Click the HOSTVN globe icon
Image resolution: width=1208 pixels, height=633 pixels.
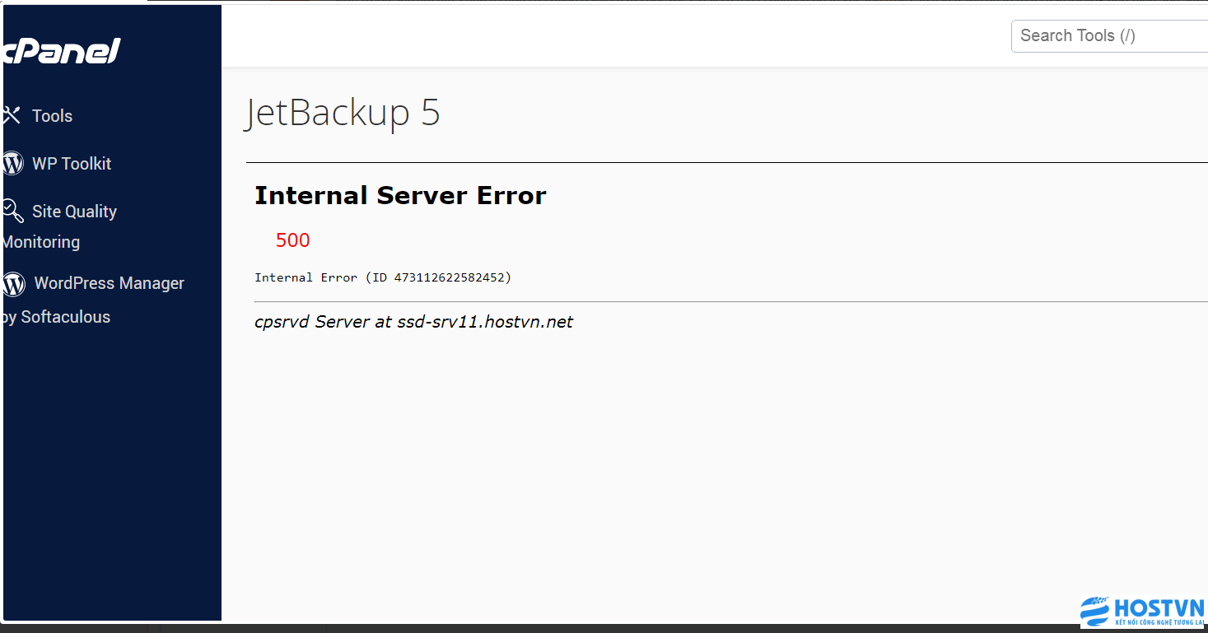[x=1095, y=612]
